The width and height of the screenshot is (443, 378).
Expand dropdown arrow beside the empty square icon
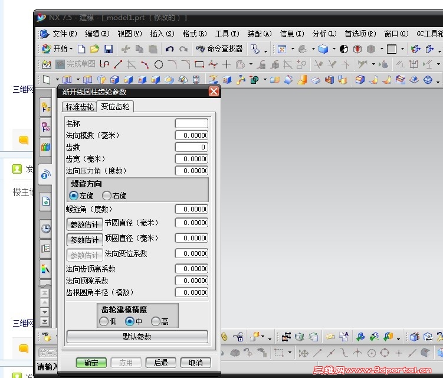click(403, 49)
